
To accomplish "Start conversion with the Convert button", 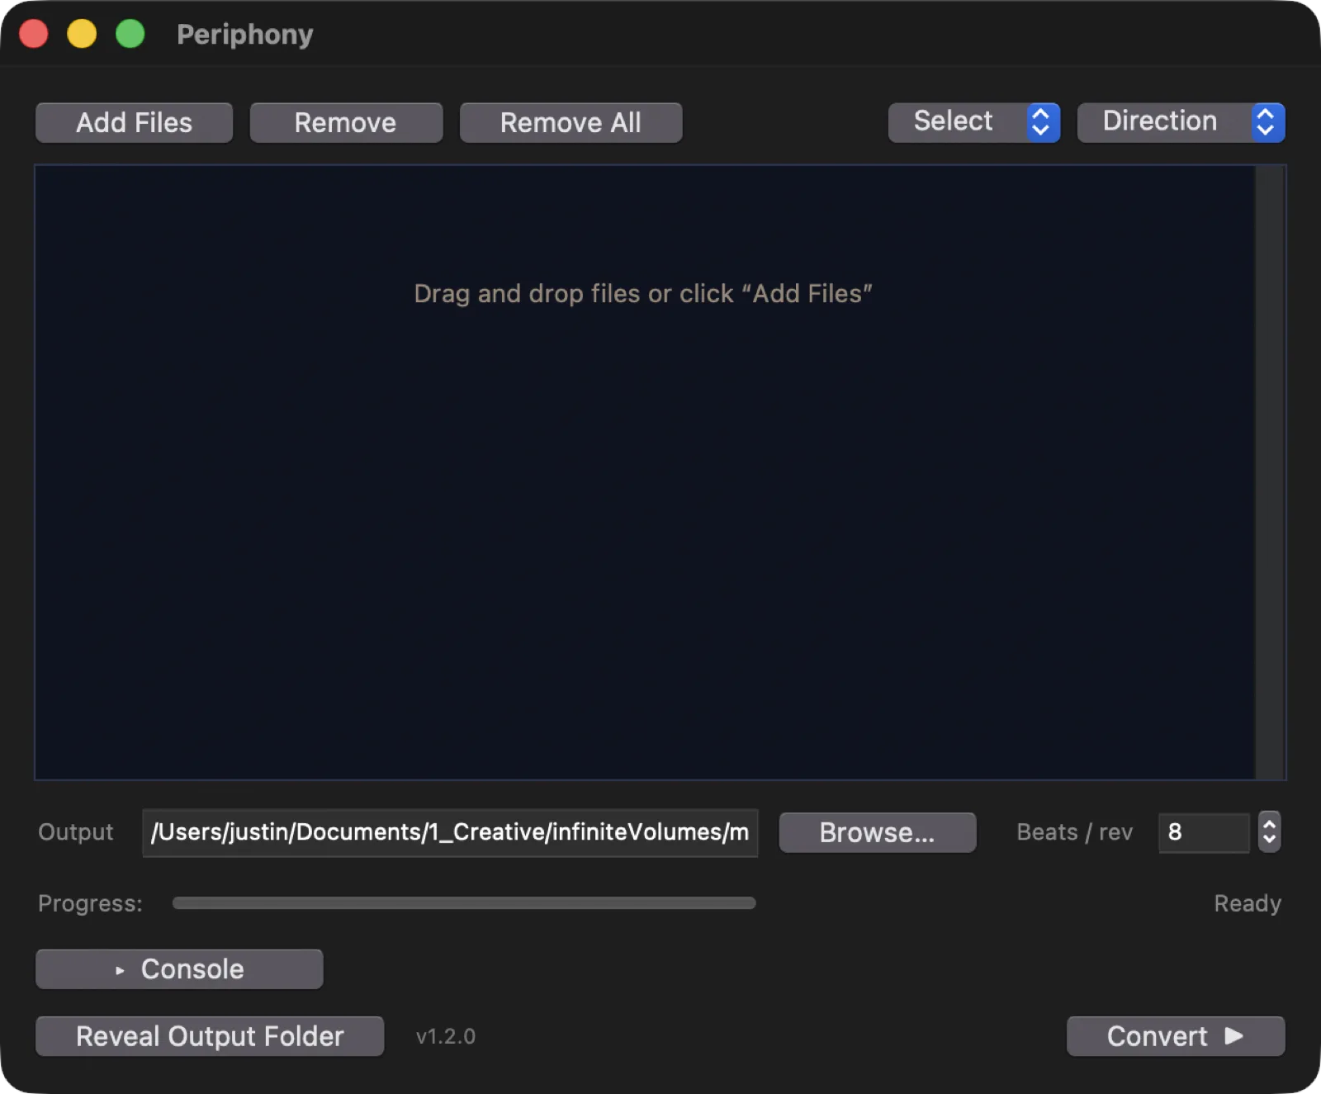I will click(x=1176, y=1036).
